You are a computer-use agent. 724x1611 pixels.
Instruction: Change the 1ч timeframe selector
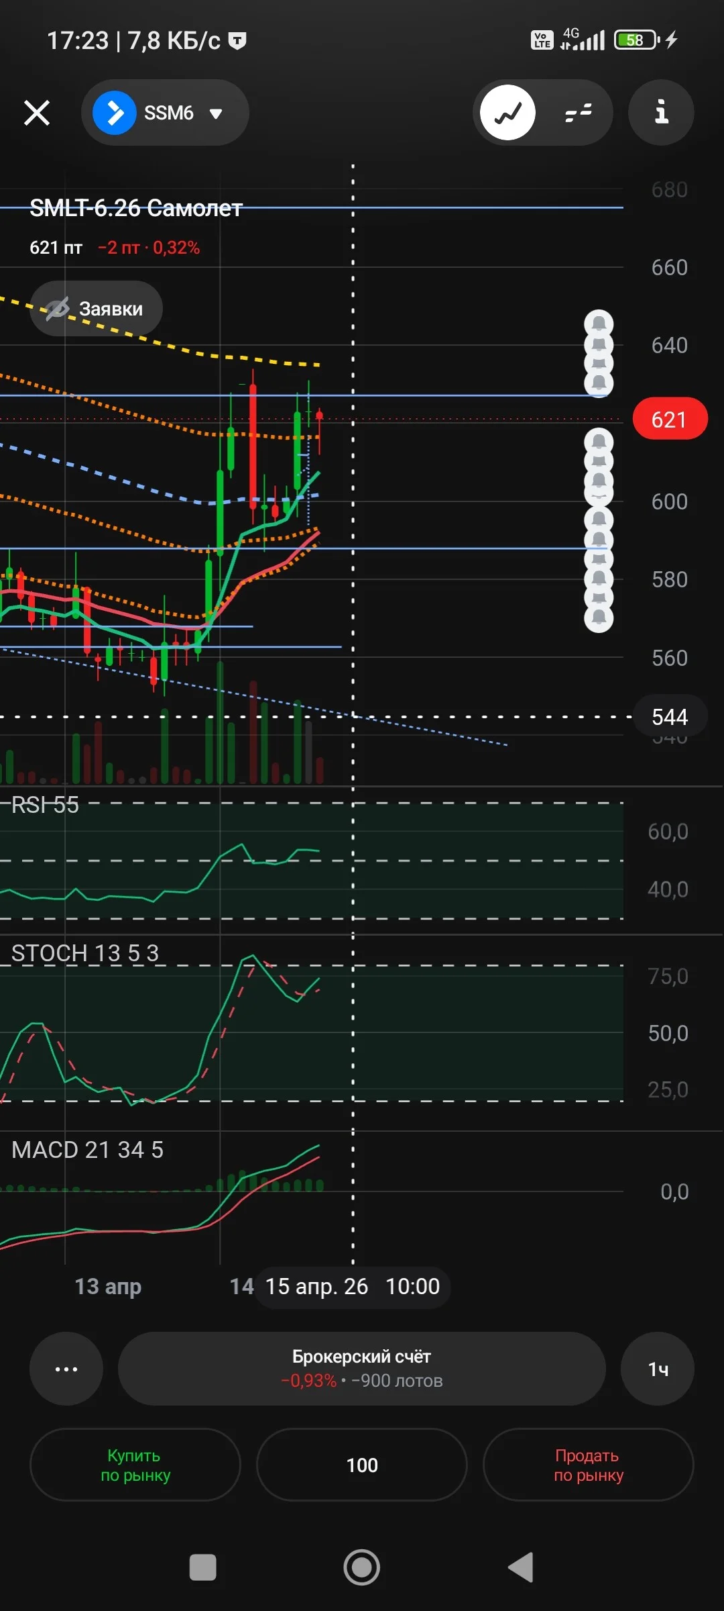658,1369
